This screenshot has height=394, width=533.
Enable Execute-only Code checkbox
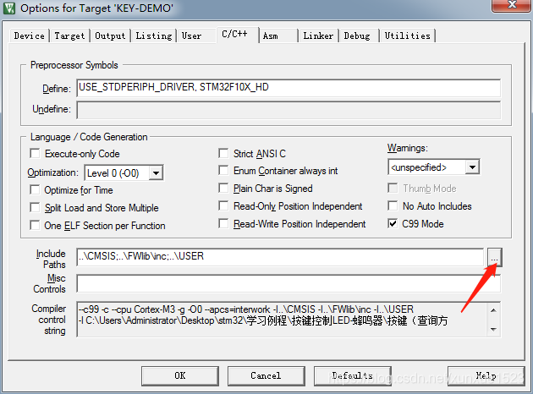pos(35,153)
